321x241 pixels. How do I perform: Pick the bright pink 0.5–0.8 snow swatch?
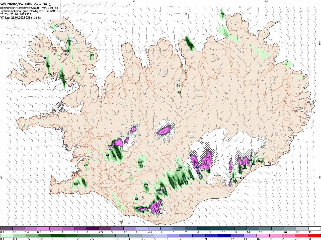click(43, 228)
